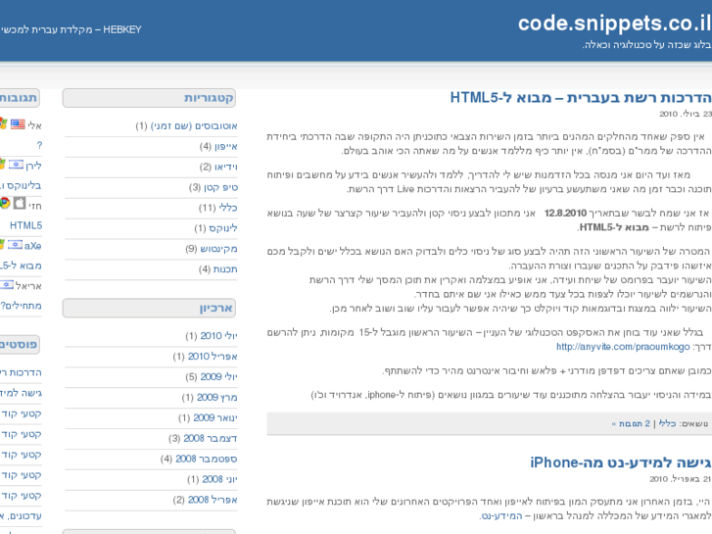This screenshot has height=534, width=712.
Task: Select the לינוקס category
Action: coord(223,228)
